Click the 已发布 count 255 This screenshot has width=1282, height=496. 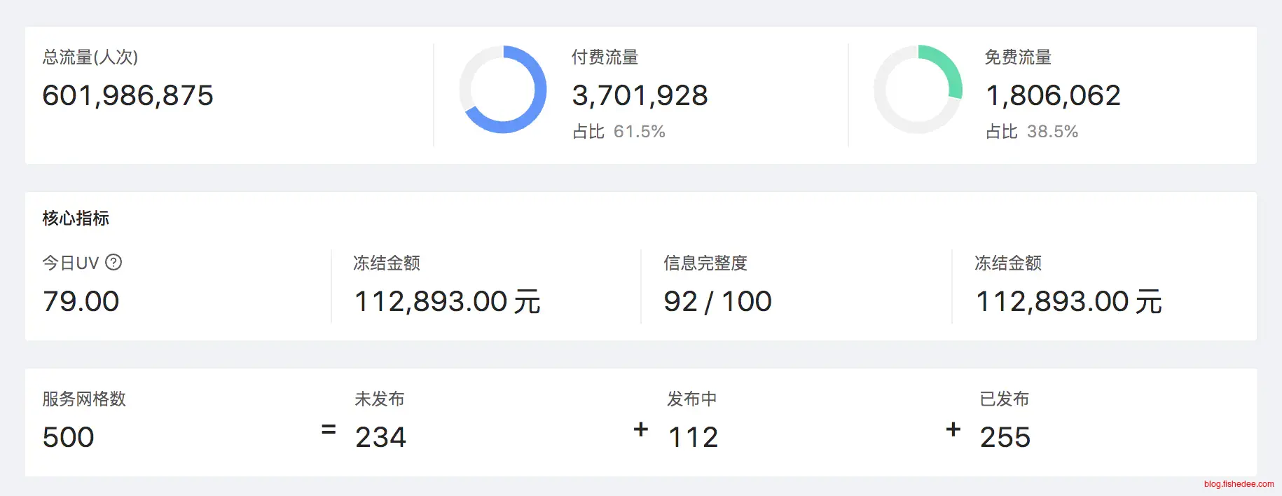tap(1005, 437)
